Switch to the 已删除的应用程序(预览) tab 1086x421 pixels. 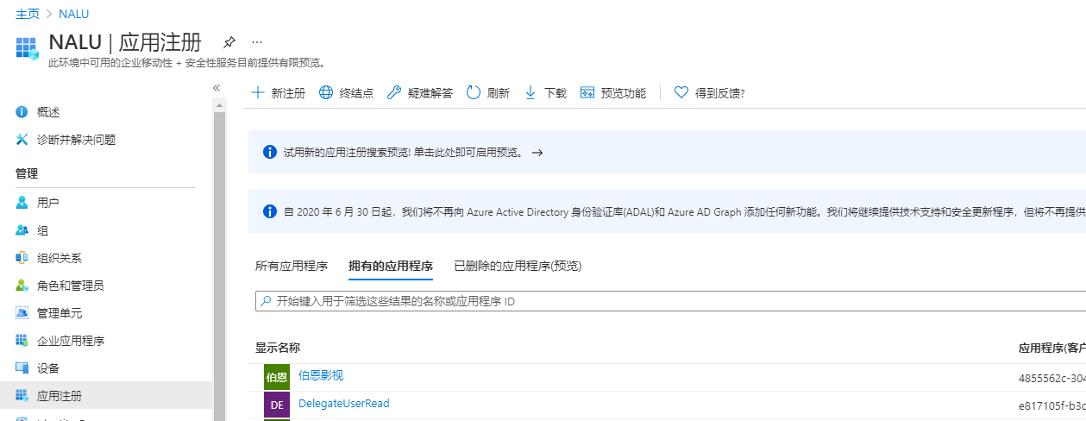pos(518,267)
